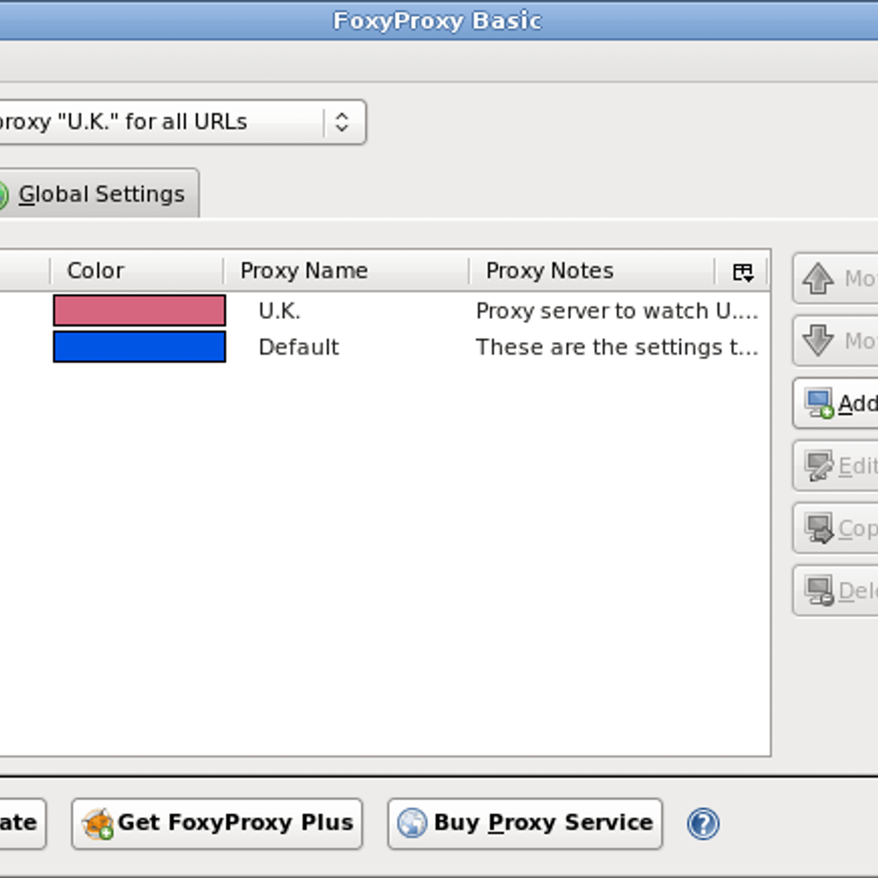Click the pink U.K. color swatch
The width and height of the screenshot is (878, 878).
(139, 311)
